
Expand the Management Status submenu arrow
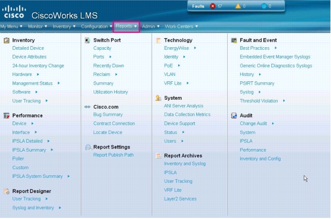click(x=59, y=83)
